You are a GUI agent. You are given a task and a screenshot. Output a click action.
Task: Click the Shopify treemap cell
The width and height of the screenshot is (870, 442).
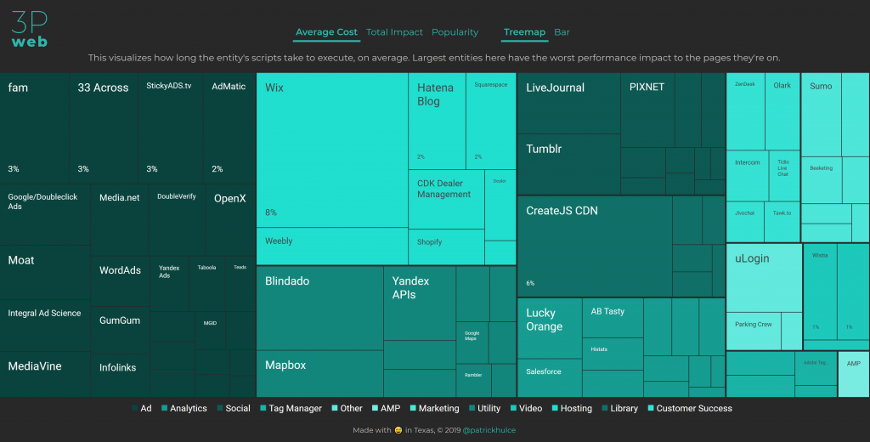[447, 246]
